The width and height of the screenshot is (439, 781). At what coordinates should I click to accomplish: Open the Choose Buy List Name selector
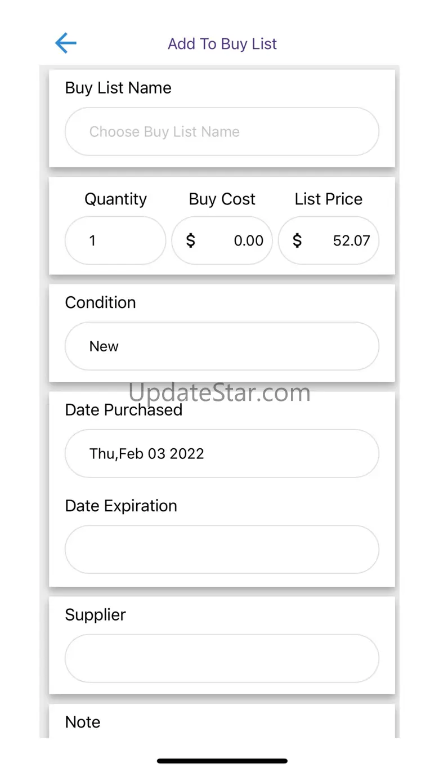pos(222,132)
